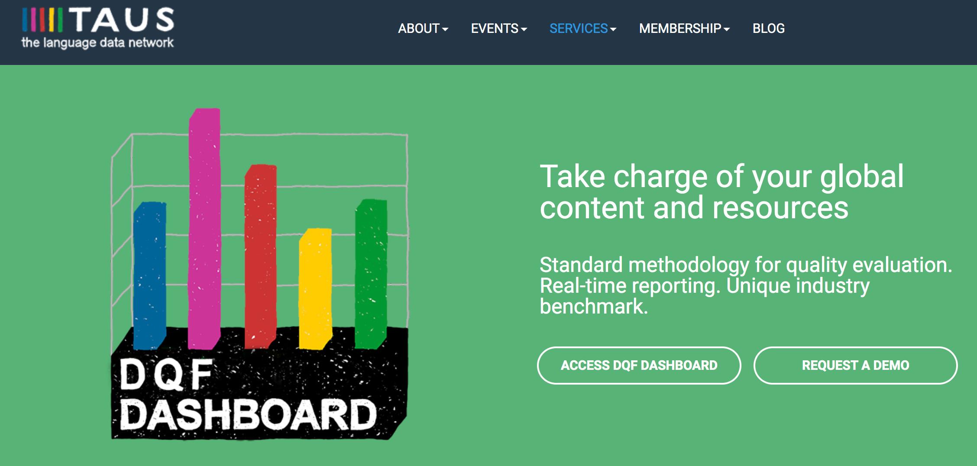Click the yellow bar in chart illustration
The height and width of the screenshot is (466, 977).
tap(315, 288)
